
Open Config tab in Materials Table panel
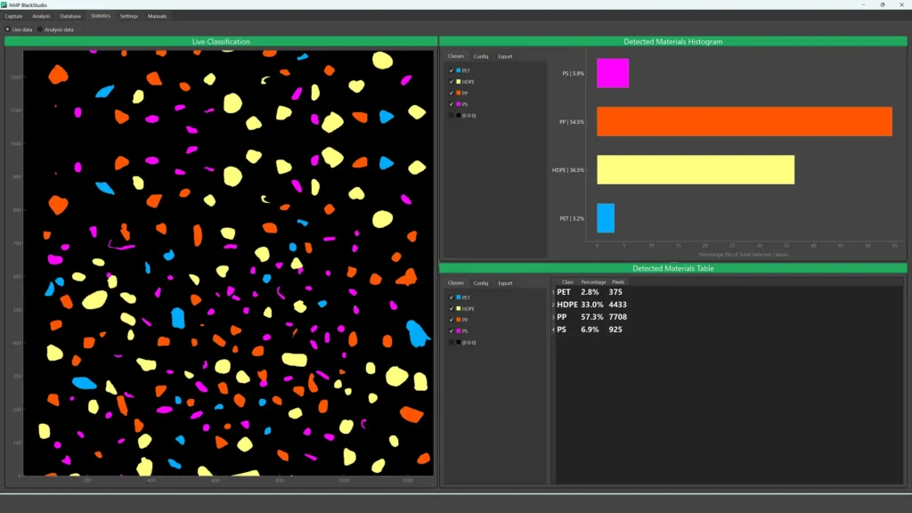pos(480,283)
